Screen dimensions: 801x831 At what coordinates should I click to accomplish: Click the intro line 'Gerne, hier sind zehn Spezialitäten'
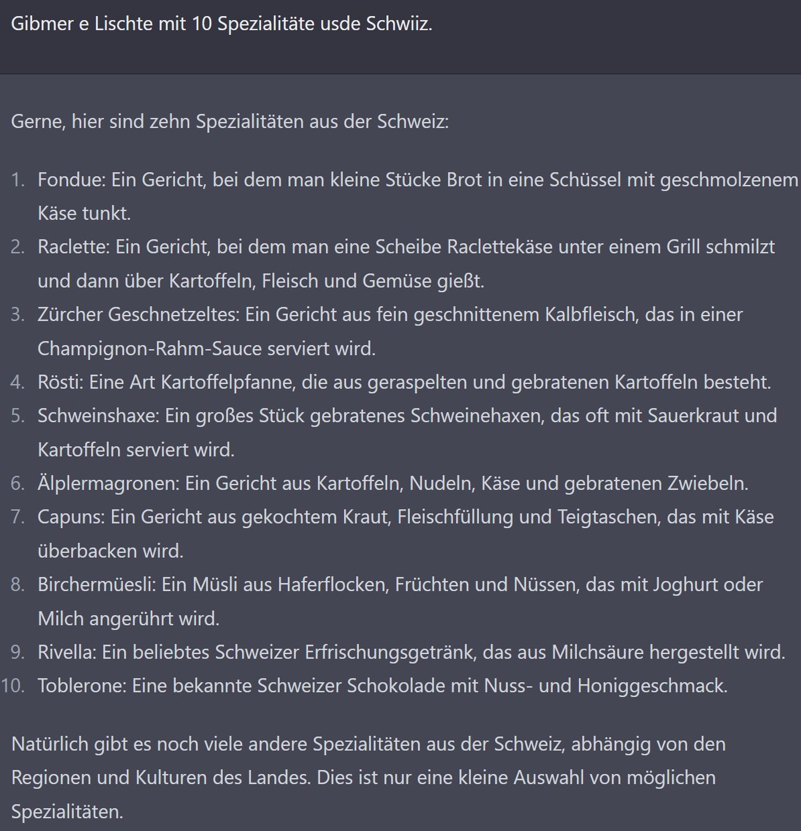[230, 121]
